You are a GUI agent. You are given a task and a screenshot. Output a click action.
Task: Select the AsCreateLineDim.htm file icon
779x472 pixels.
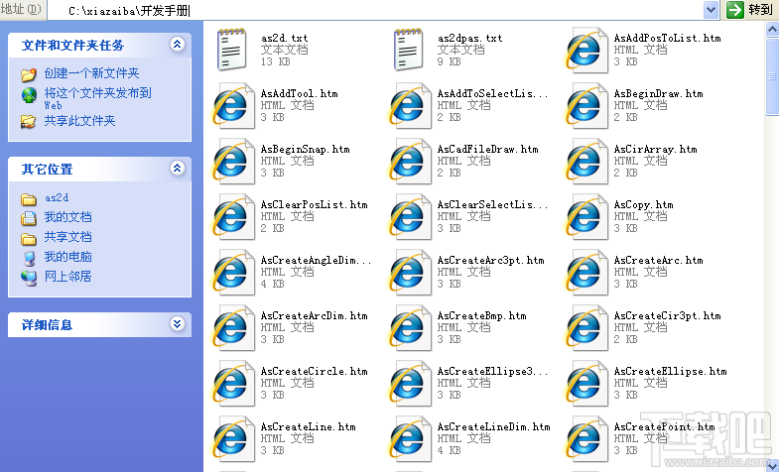pos(409,439)
